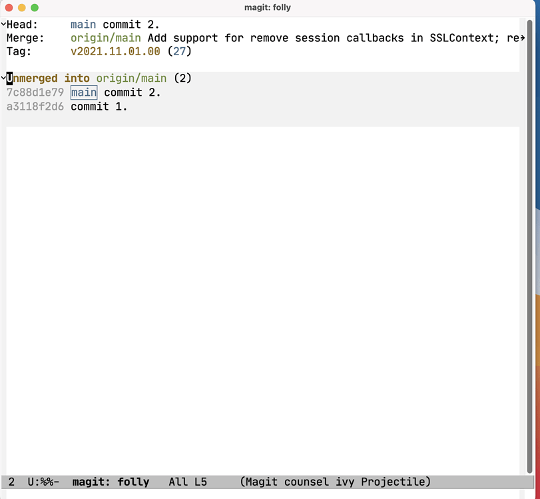
Task: Select the 'main' branch name on Head line
Action: pos(83,24)
